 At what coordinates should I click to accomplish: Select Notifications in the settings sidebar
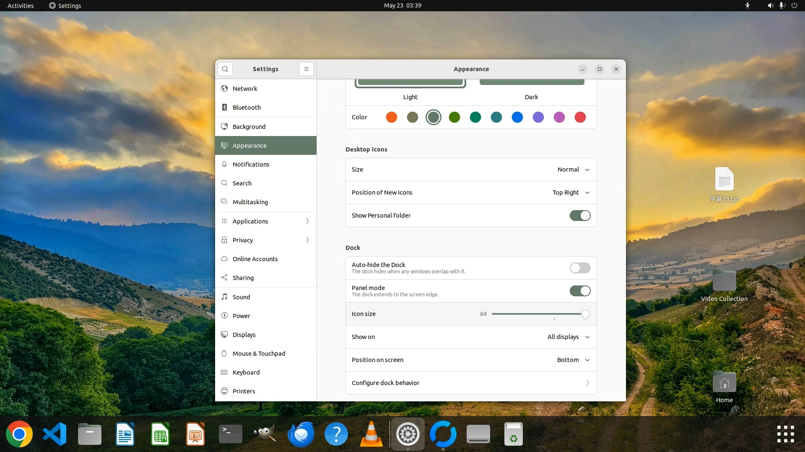(x=251, y=164)
